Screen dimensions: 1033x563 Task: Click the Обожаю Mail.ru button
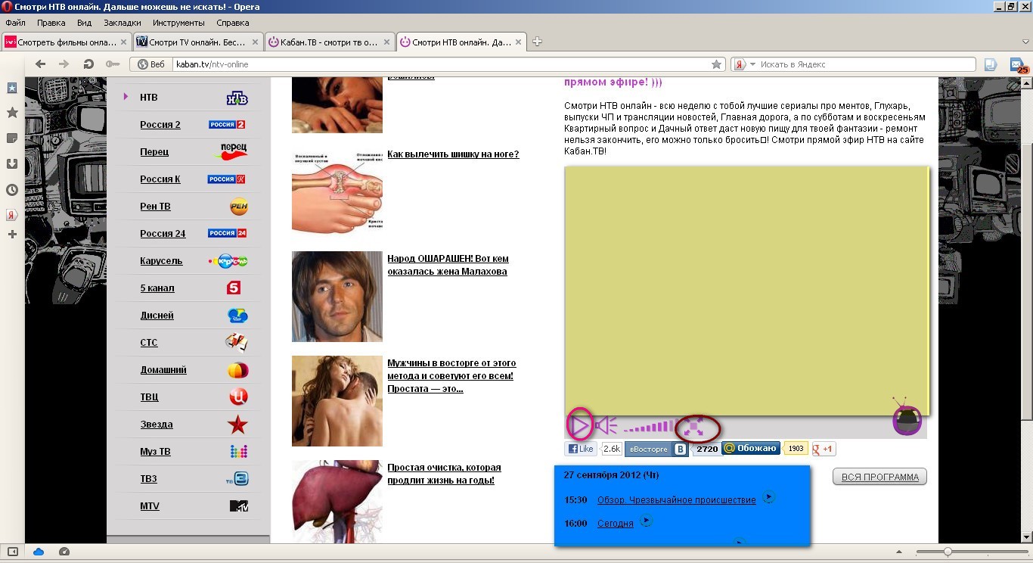coord(751,448)
